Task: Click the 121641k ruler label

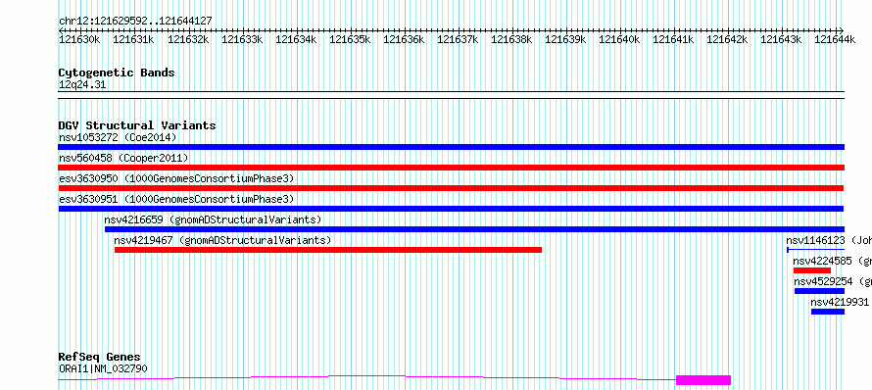Action: point(673,39)
